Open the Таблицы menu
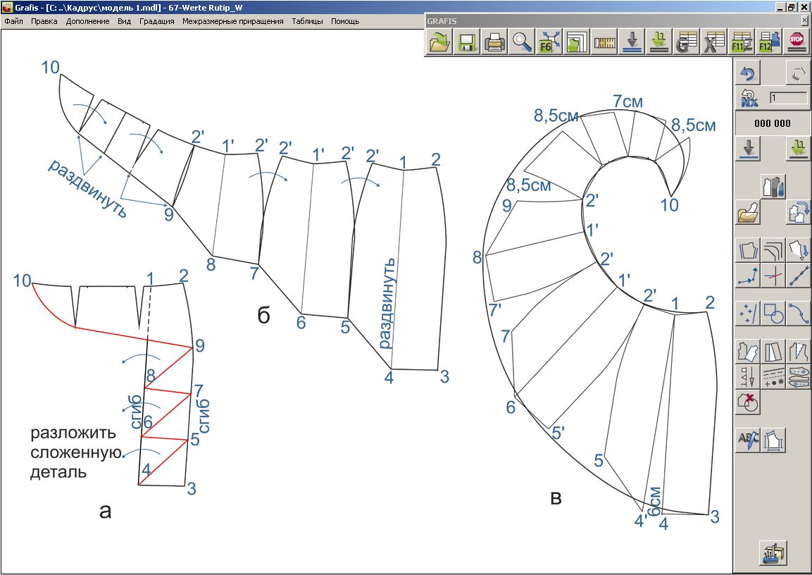The width and height of the screenshot is (812, 575). coord(307,21)
